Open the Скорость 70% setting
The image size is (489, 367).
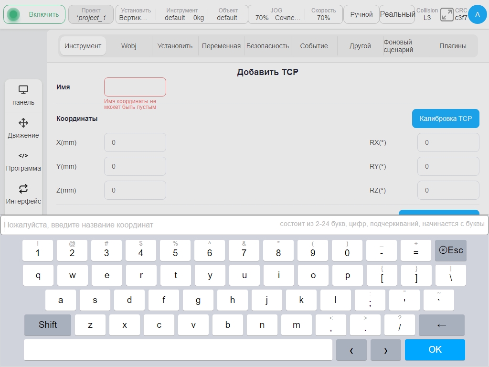323,14
